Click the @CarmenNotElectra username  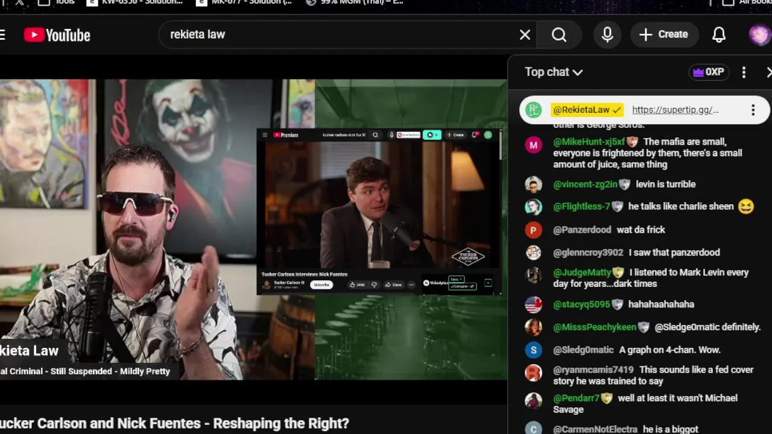[595, 429]
